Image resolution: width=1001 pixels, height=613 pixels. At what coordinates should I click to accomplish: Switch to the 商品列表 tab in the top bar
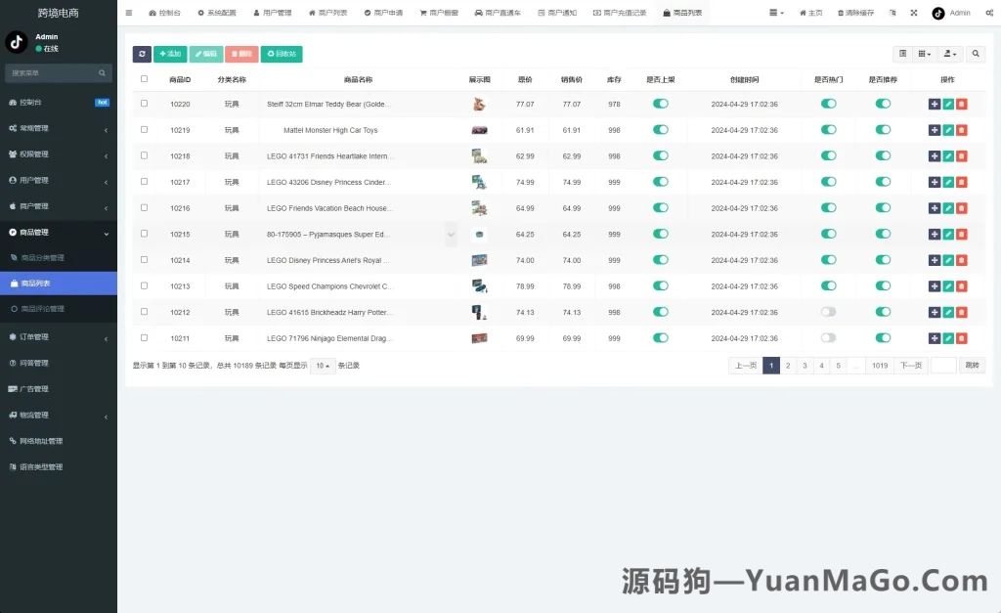tap(685, 12)
